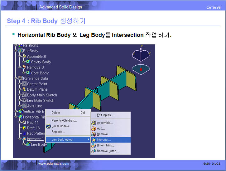Image resolution: width=226 pixels, height=171 pixels.
Task: Collapse the Reference Data node
Action: [16, 78]
